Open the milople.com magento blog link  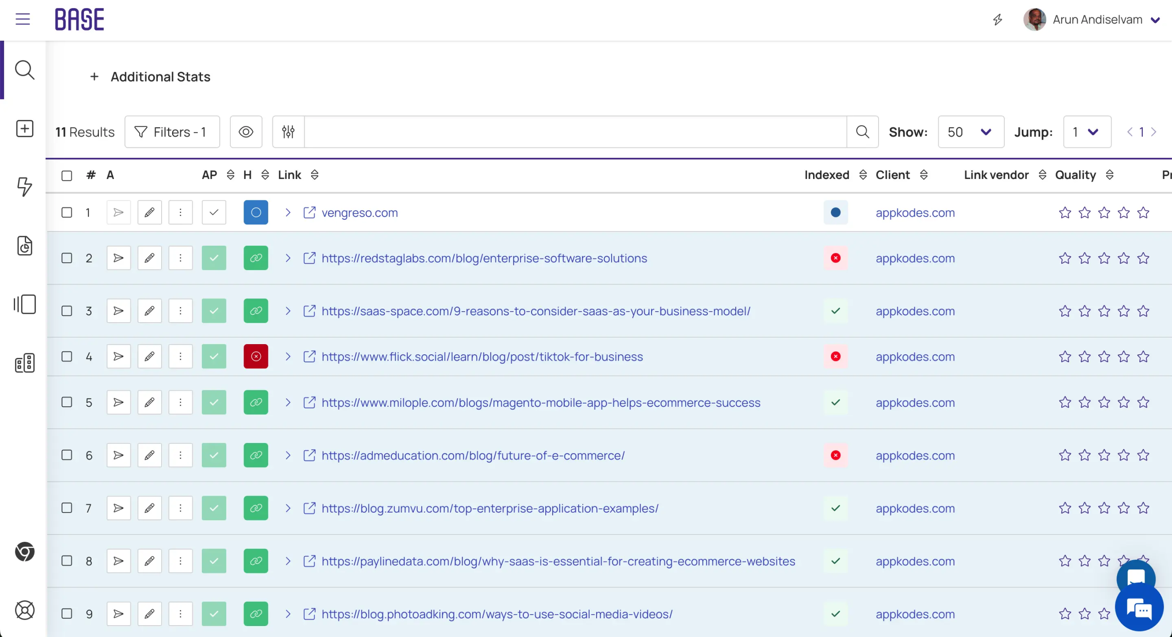[541, 403]
